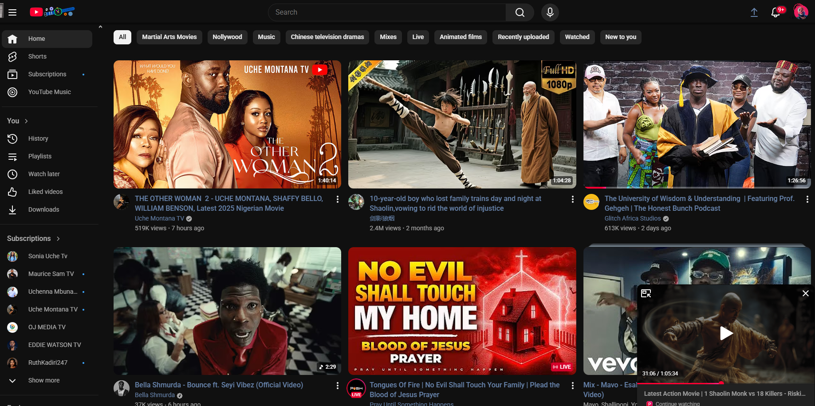This screenshot has height=406, width=815.
Task: Click the voice search microphone icon
Action: pyautogui.click(x=550, y=12)
